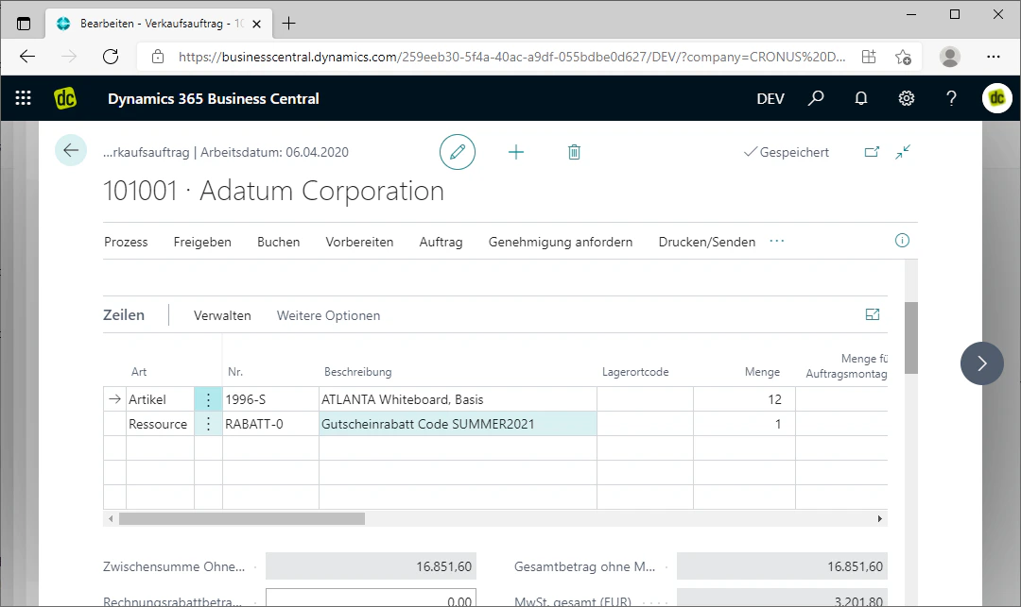This screenshot has width=1021, height=607.
Task: Edit the Rechnungsrabattbetrag field
Action: click(x=372, y=599)
